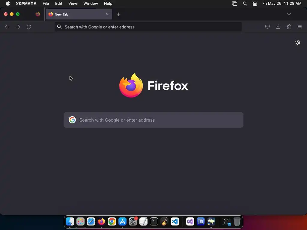Open the File menu
Screen dimensions: 307x230
46,3
